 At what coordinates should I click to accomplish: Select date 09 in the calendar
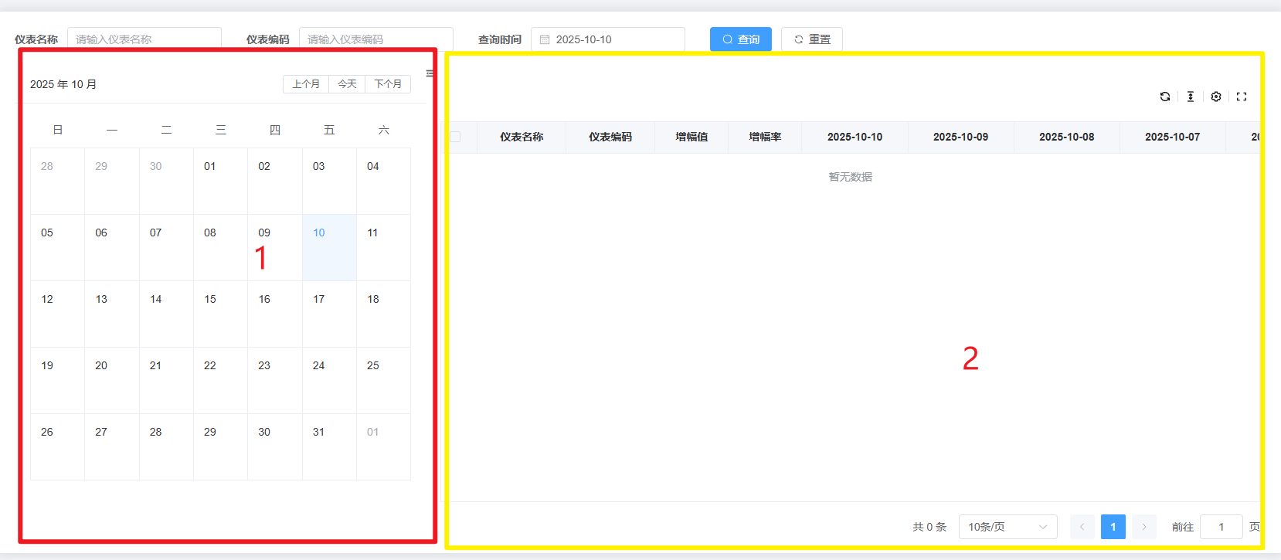tap(275, 247)
